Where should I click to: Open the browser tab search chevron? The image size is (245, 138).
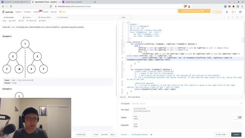coord(230,2)
